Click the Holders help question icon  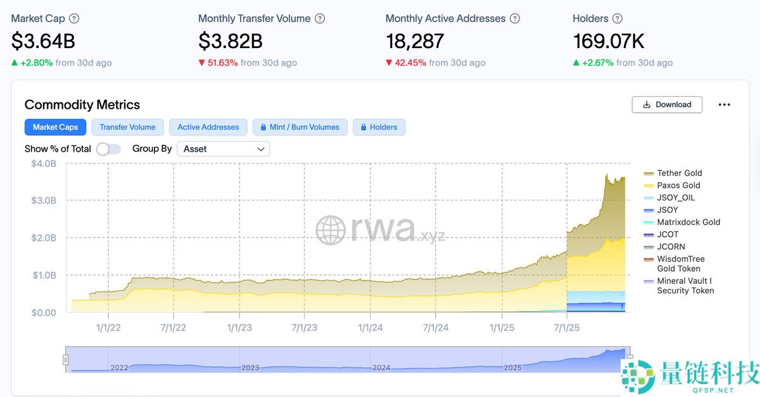(x=617, y=19)
